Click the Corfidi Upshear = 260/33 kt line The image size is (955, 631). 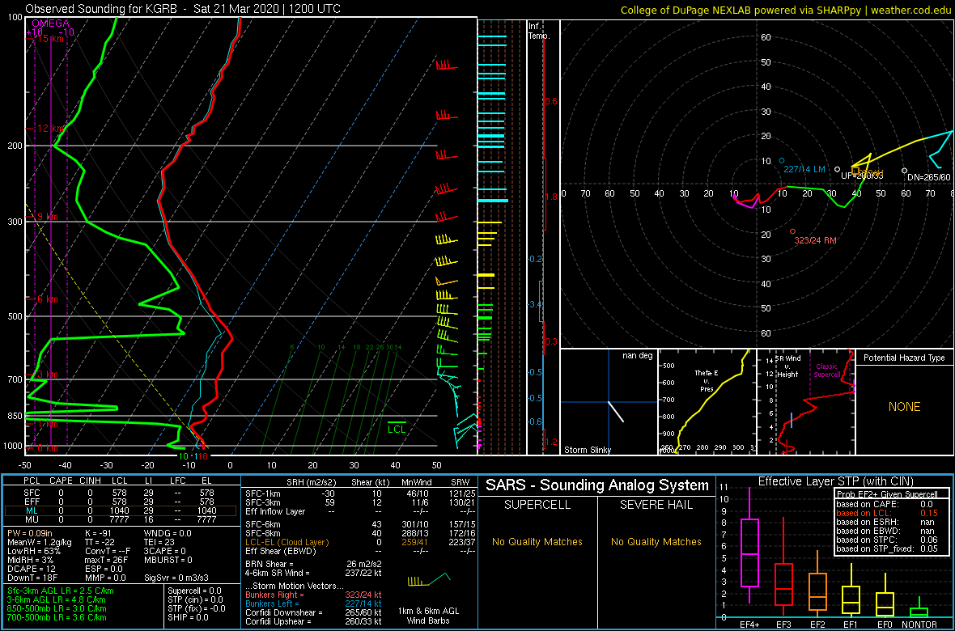[x=313, y=621]
